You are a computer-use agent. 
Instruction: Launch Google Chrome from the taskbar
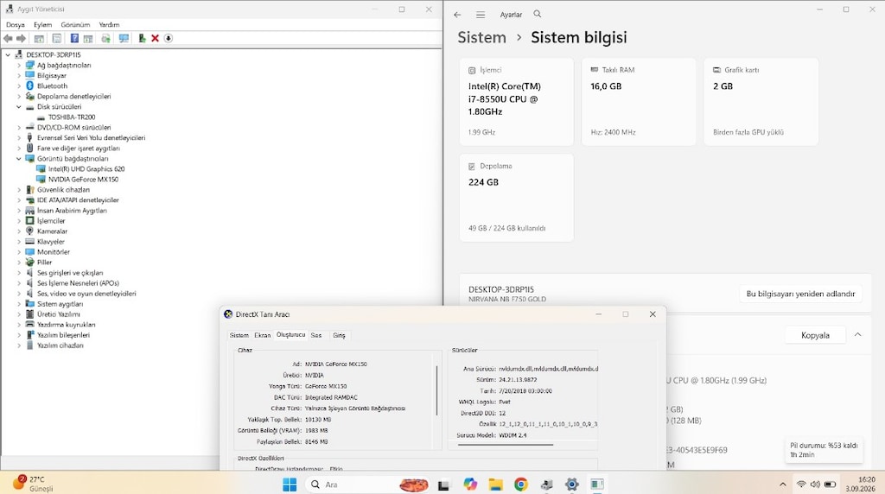coord(521,484)
